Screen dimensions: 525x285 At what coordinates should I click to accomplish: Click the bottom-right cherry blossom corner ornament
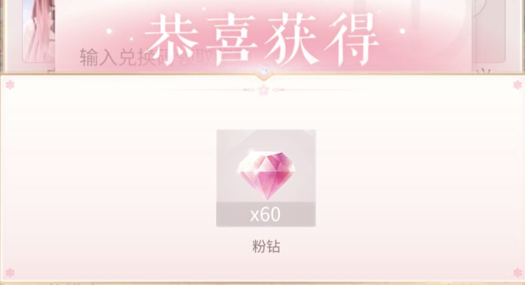[518, 273]
